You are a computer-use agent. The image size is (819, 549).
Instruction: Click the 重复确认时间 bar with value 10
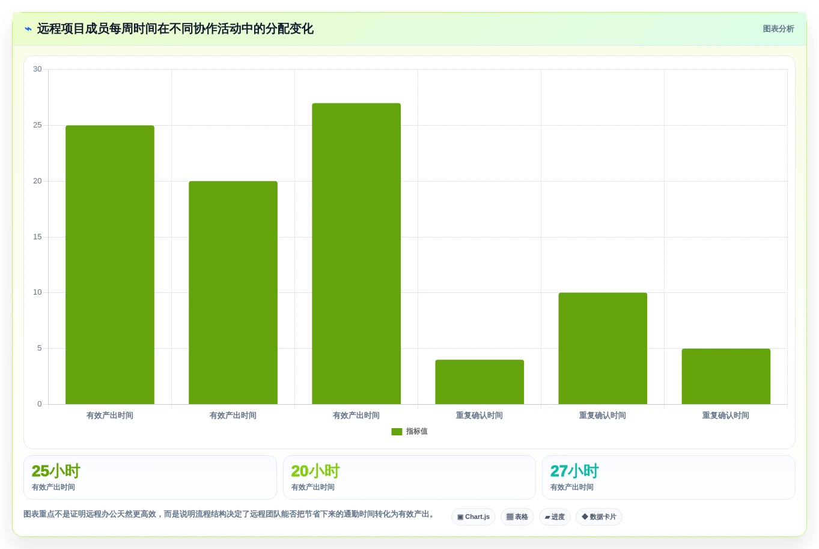click(x=603, y=348)
